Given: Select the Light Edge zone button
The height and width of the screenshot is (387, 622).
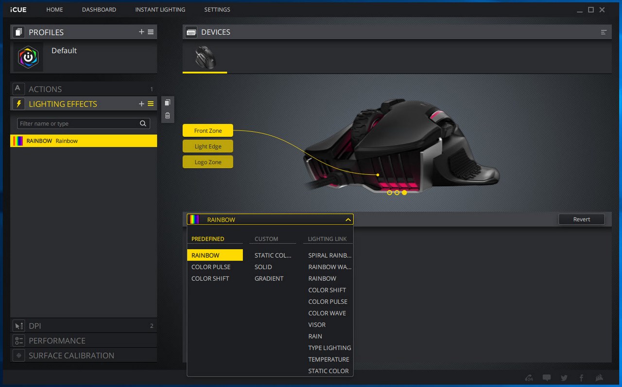Looking at the screenshot, I should coord(208,146).
